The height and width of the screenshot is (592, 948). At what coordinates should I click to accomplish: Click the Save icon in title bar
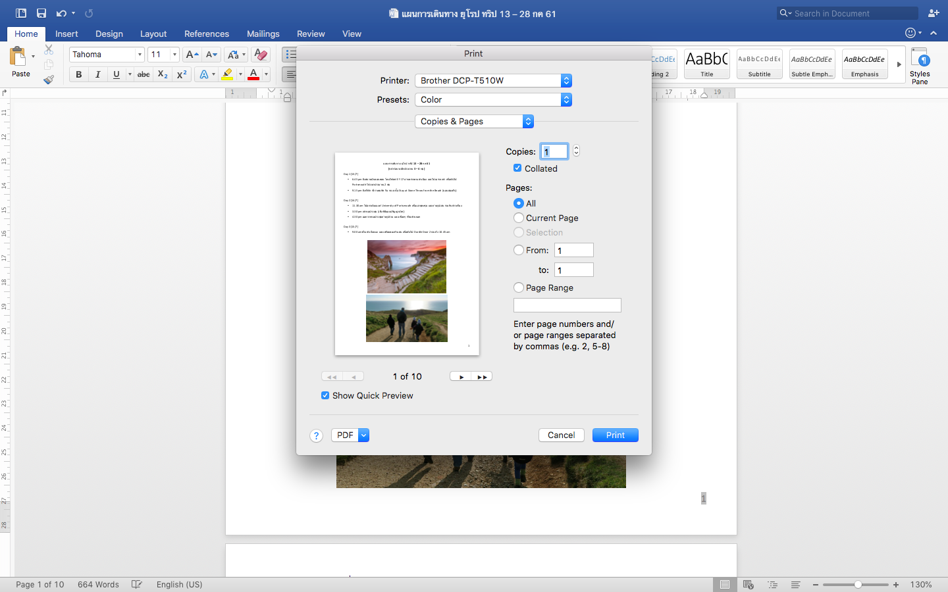pyautogui.click(x=41, y=13)
